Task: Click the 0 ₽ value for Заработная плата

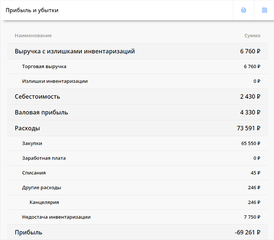Action: [257, 158]
